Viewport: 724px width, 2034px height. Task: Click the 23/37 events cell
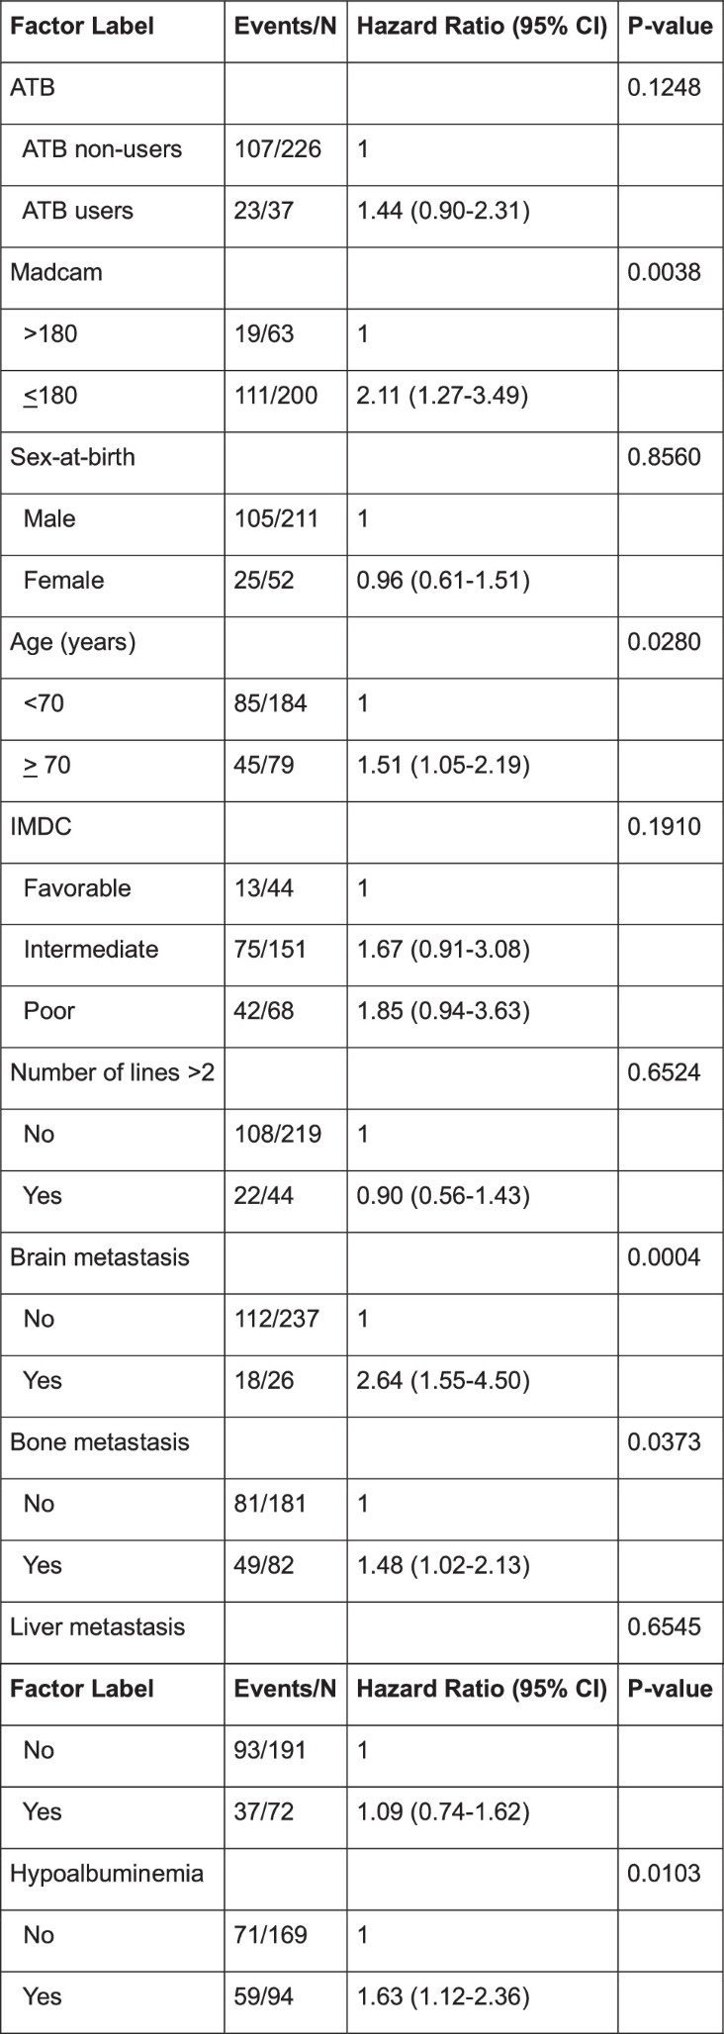264,211
